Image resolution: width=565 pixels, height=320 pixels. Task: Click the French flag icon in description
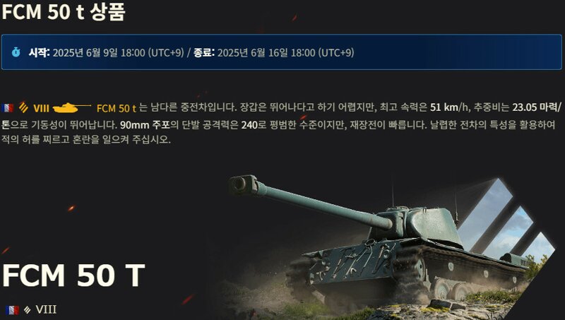coord(8,108)
